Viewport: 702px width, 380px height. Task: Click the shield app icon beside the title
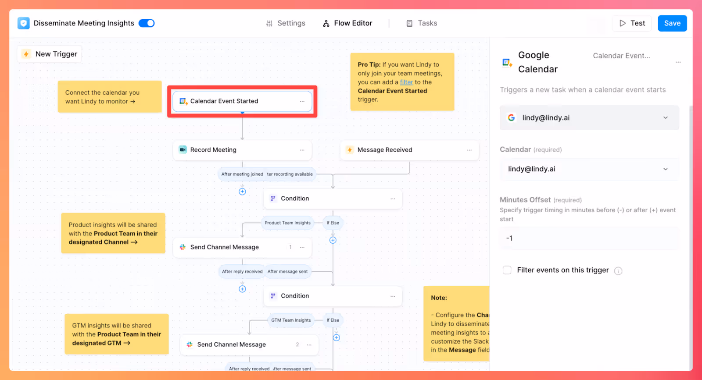point(24,23)
